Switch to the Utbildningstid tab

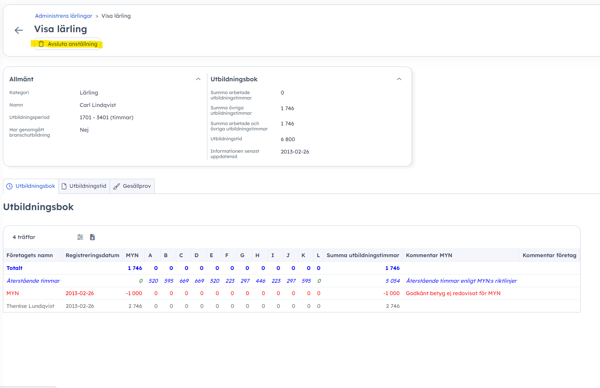tap(84, 186)
